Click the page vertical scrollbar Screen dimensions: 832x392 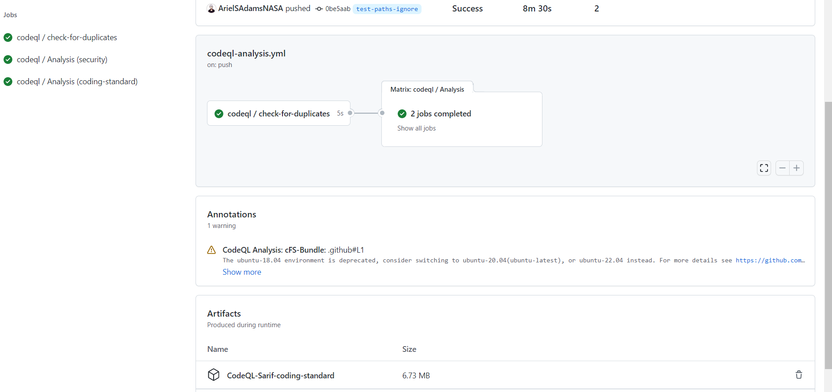(x=828, y=220)
